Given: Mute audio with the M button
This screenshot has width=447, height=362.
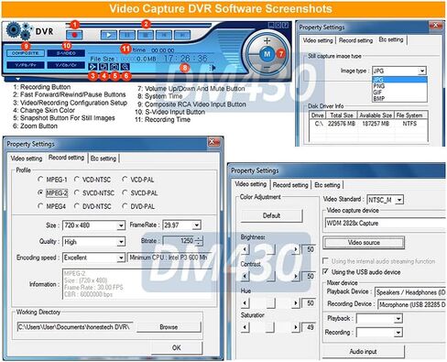Looking at the screenshot, I should 267,54.
